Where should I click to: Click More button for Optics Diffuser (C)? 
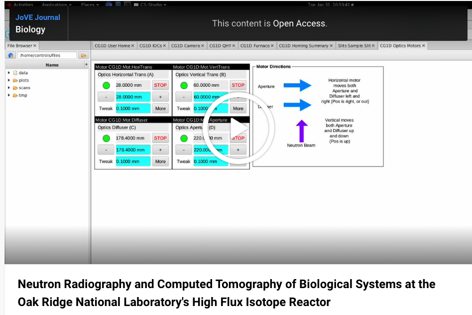point(160,161)
